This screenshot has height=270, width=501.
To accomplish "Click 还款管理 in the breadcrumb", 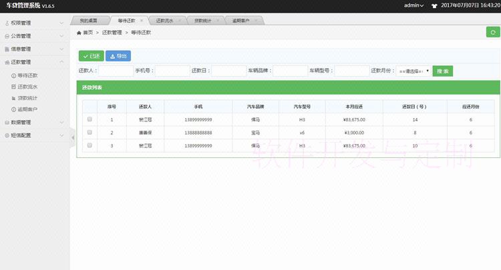I will click(112, 33).
